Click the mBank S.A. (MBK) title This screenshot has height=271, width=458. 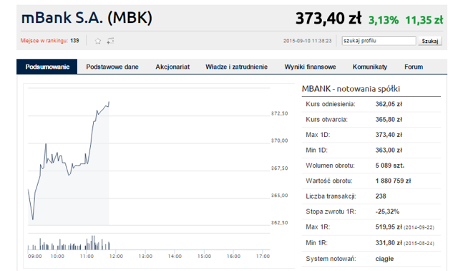tap(87, 18)
